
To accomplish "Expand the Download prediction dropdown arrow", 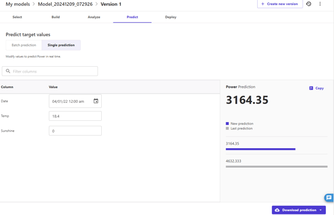I will [x=321, y=210].
